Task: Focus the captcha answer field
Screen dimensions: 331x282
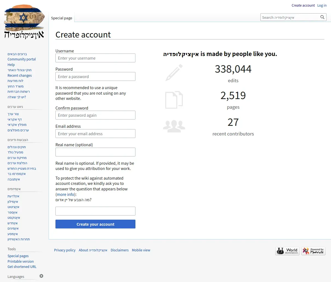Action: 95,211
